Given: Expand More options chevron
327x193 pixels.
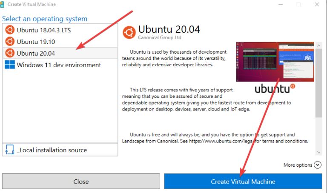Looking at the screenshot, I should [317, 165].
